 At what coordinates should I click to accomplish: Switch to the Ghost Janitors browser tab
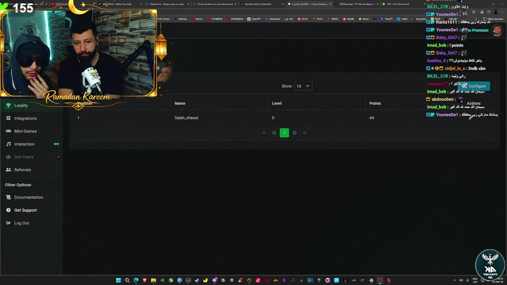coord(215,4)
